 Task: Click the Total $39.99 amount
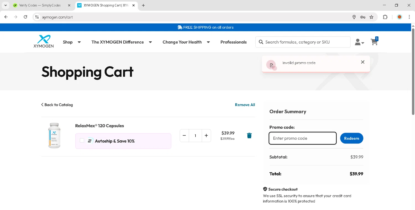pos(356,174)
